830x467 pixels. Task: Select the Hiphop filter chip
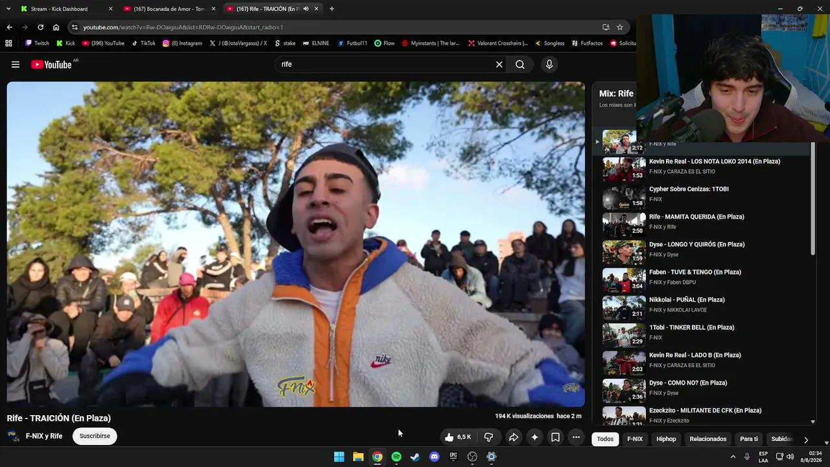coord(666,439)
